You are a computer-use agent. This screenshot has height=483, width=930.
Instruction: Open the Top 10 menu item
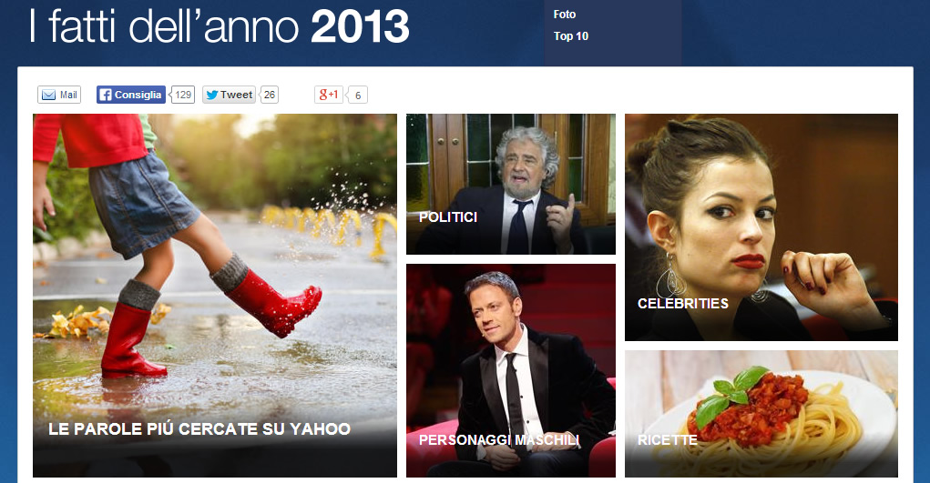571,36
